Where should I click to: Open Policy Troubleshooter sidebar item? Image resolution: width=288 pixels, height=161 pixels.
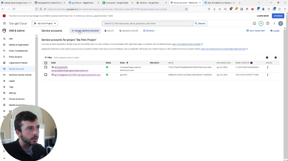(18, 51)
